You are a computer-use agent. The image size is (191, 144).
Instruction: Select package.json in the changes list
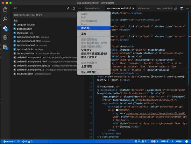click(x=25, y=29)
